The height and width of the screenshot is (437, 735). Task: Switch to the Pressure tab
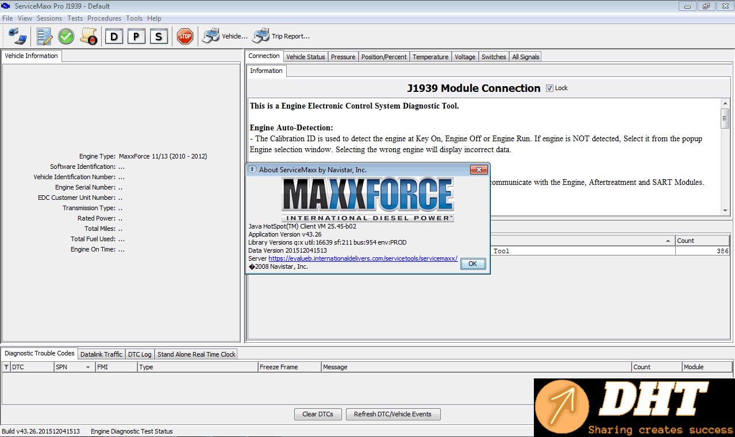coord(343,57)
